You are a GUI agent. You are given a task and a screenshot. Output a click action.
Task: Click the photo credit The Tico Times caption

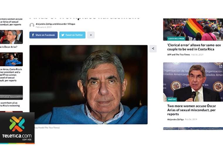pos(47,128)
